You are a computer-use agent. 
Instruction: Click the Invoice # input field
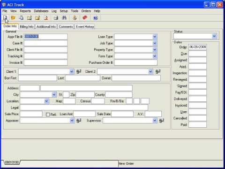[x=45, y=62]
